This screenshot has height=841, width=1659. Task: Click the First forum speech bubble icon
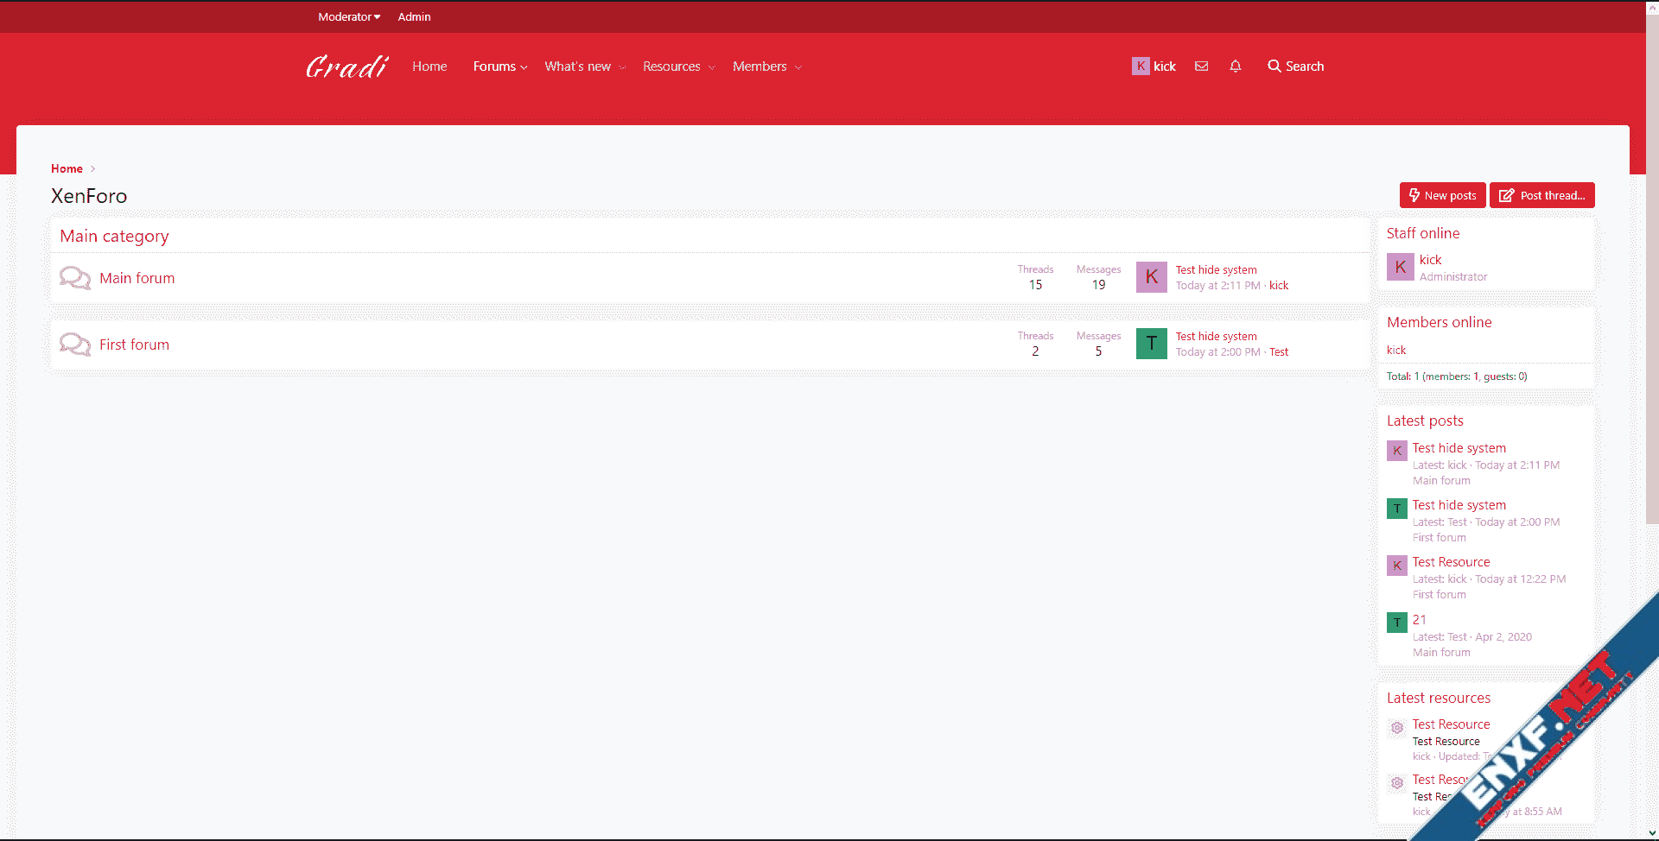75,345
